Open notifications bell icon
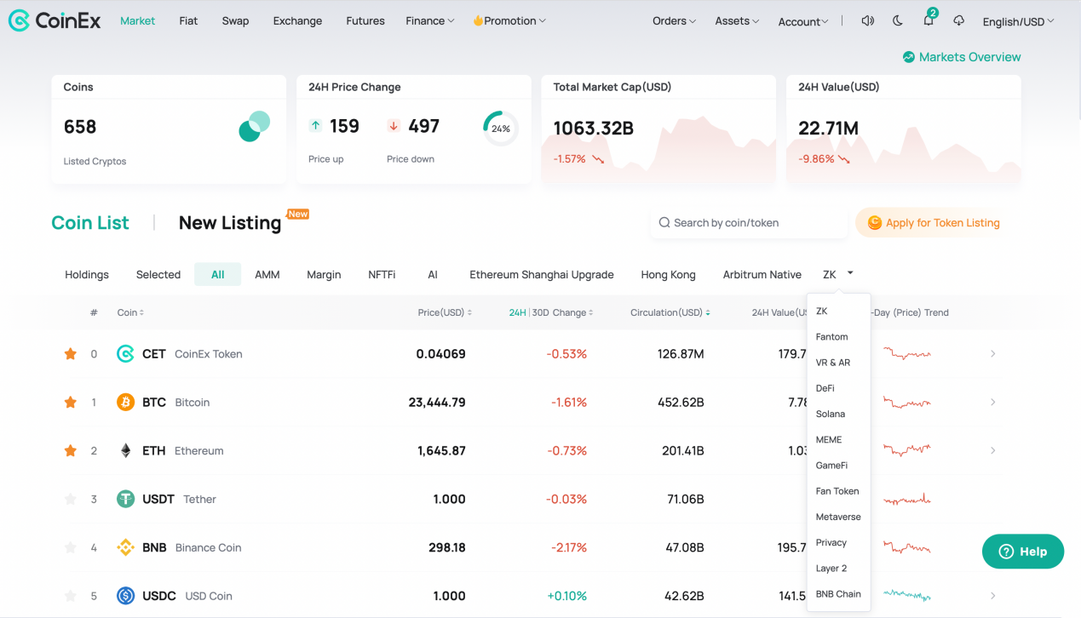 (x=929, y=21)
